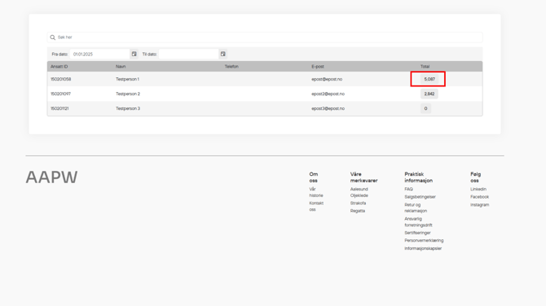Click the 'Til dato:' label
The width and height of the screenshot is (546, 306).
(149, 55)
